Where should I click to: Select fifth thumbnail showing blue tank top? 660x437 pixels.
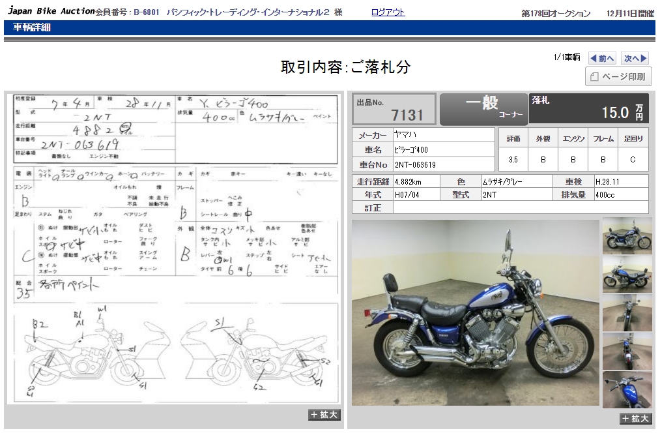[x=627, y=390]
